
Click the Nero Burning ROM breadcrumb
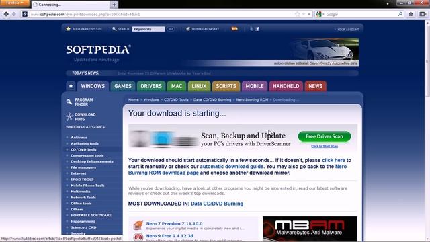tap(252, 100)
